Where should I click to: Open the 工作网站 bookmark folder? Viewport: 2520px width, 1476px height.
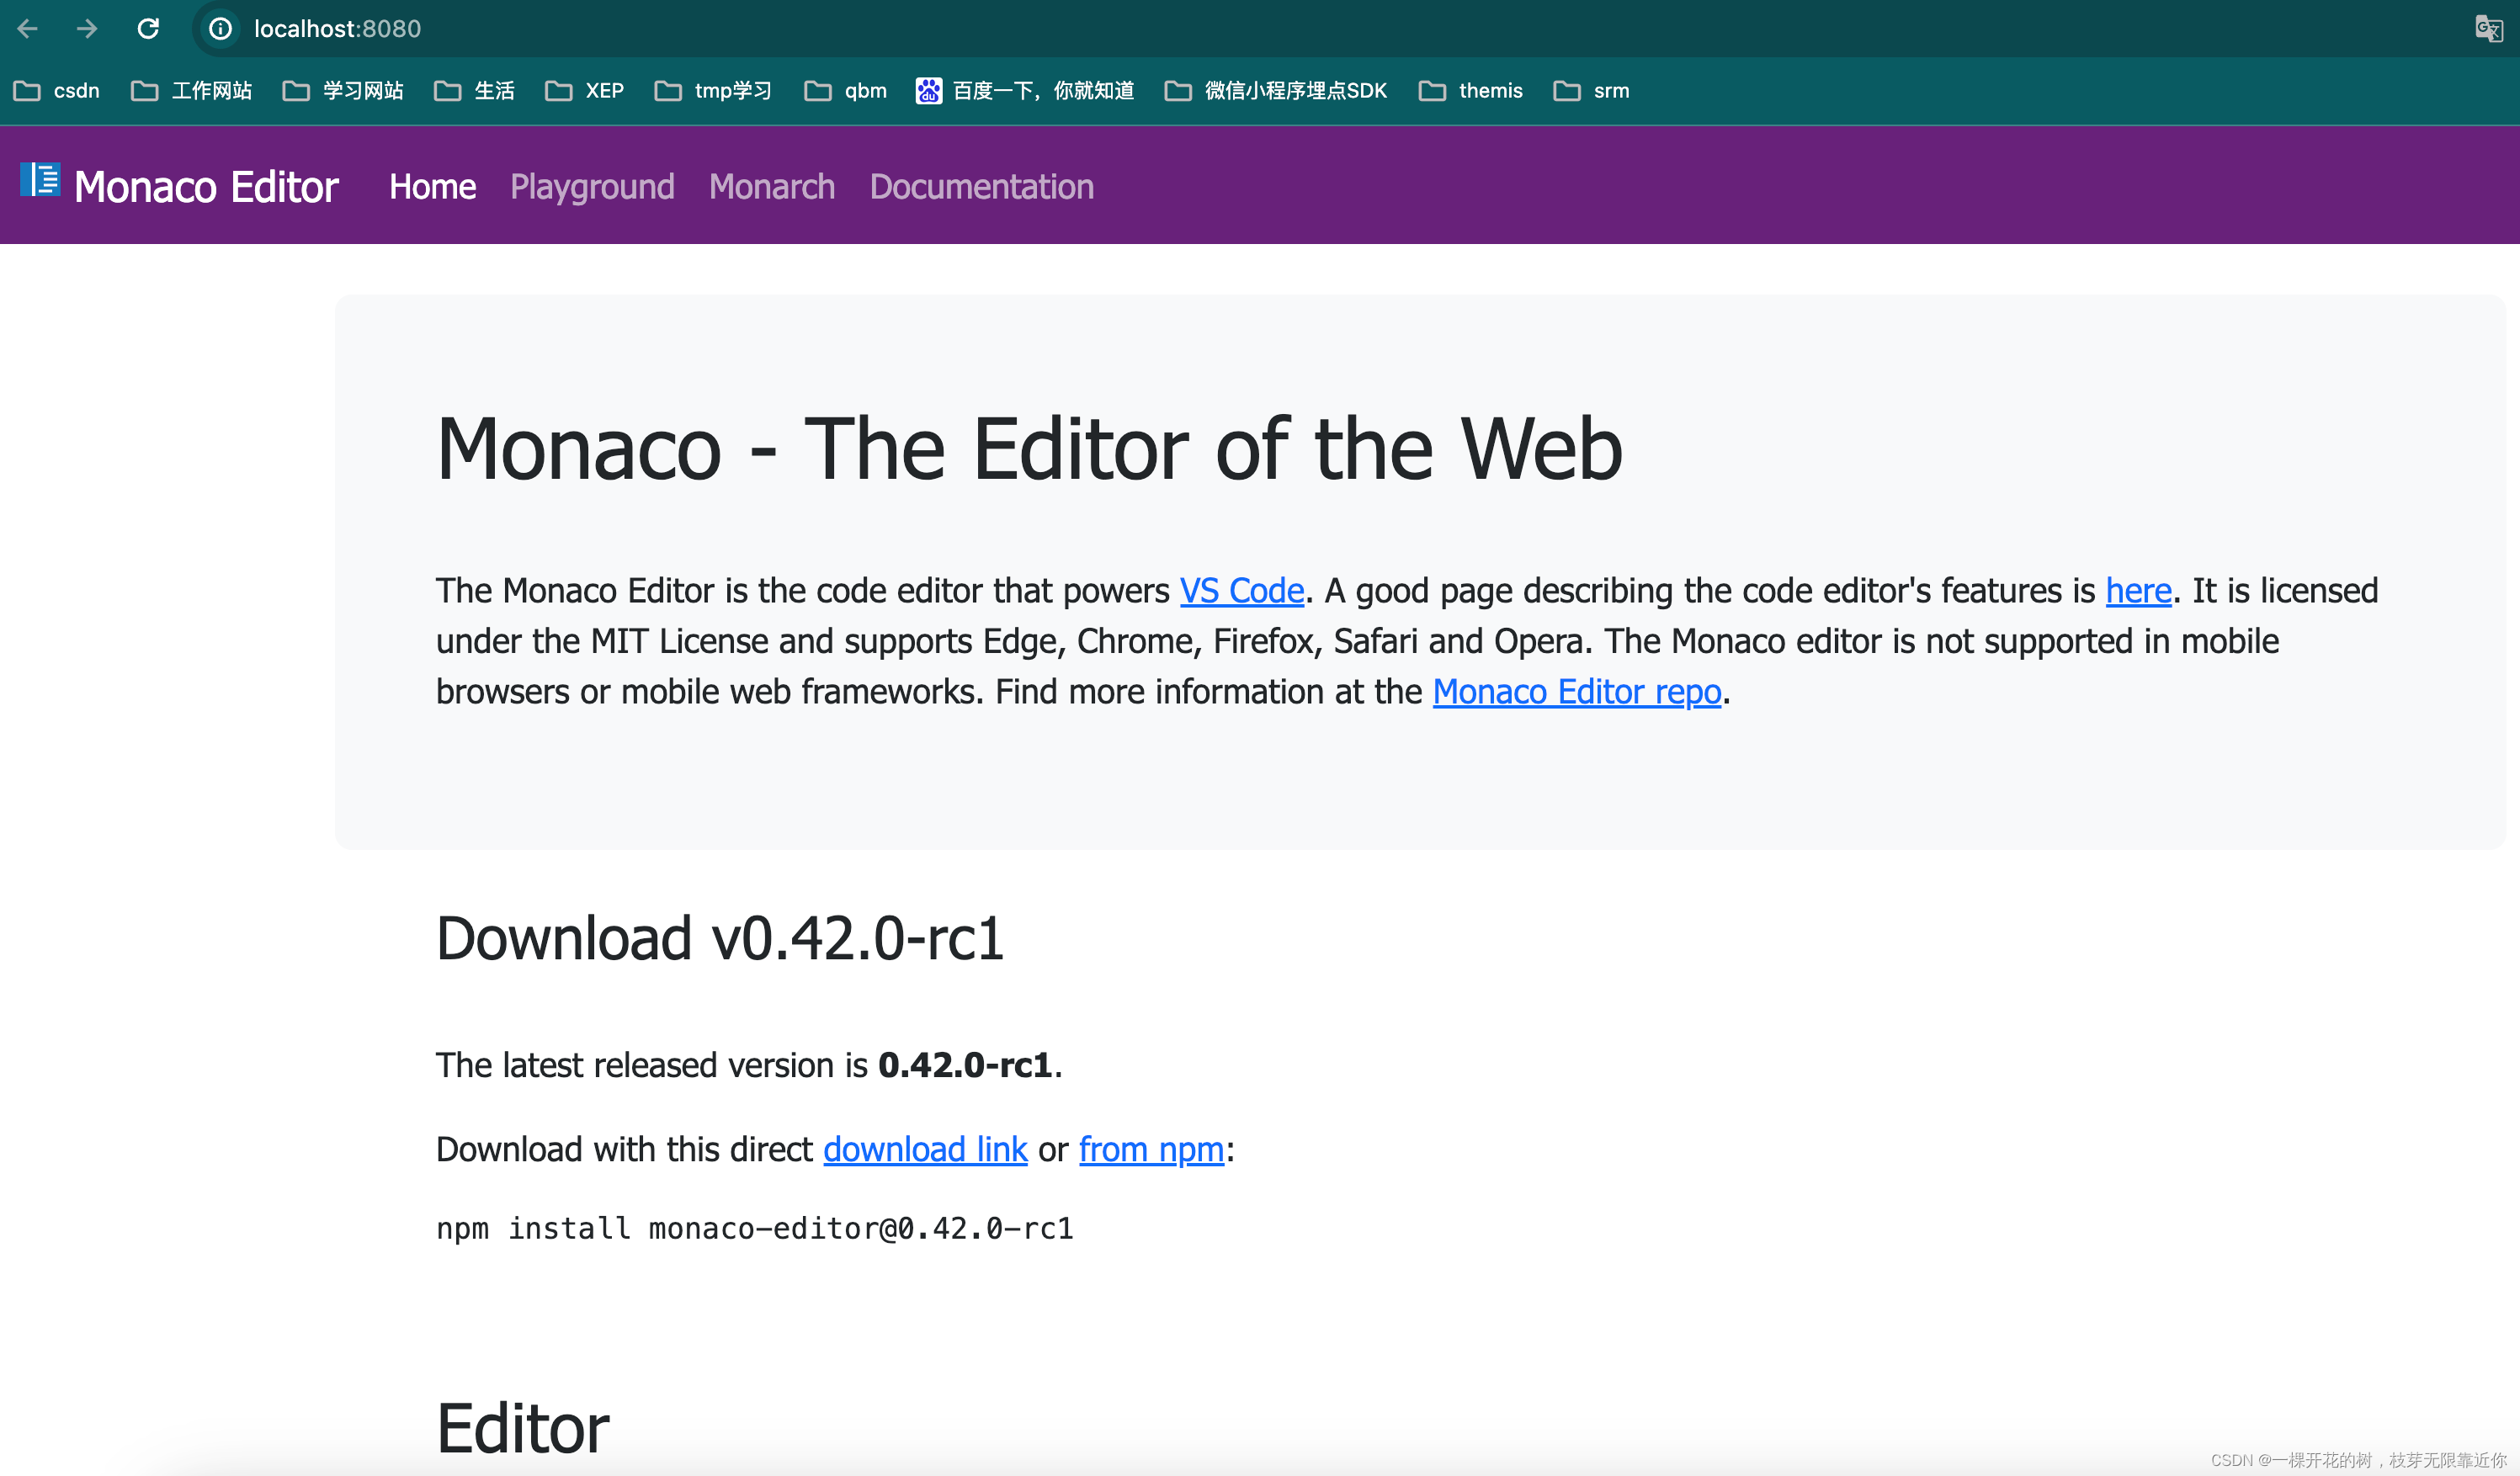pyautogui.click(x=192, y=91)
